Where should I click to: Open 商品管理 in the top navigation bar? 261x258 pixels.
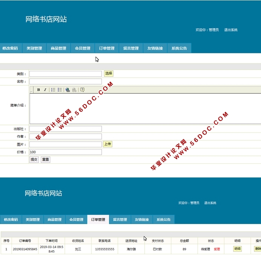(x=58, y=48)
